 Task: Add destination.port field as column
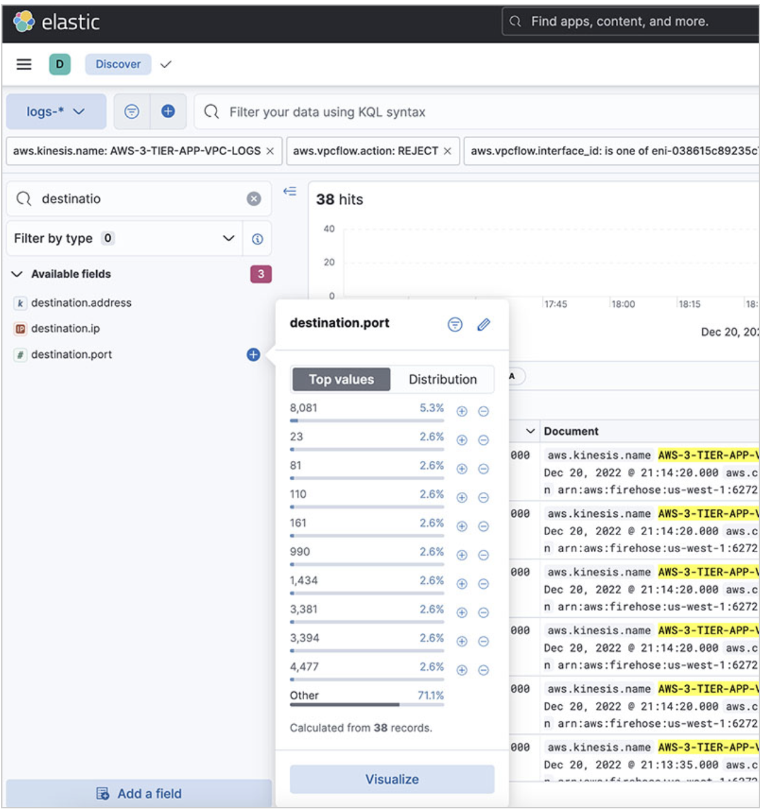click(253, 354)
